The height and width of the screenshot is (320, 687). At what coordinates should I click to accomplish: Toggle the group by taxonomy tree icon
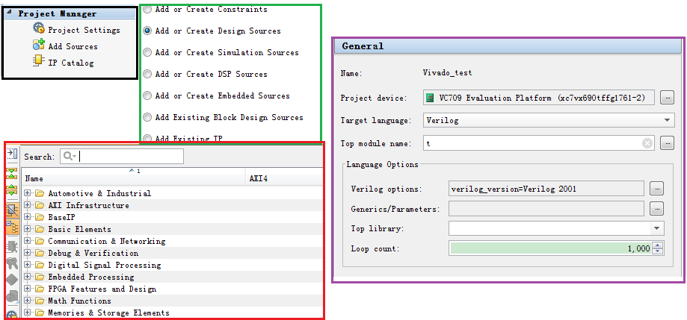pos(12,227)
